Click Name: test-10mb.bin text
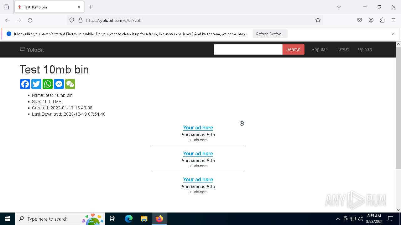The height and width of the screenshot is (225, 401). pos(52,95)
